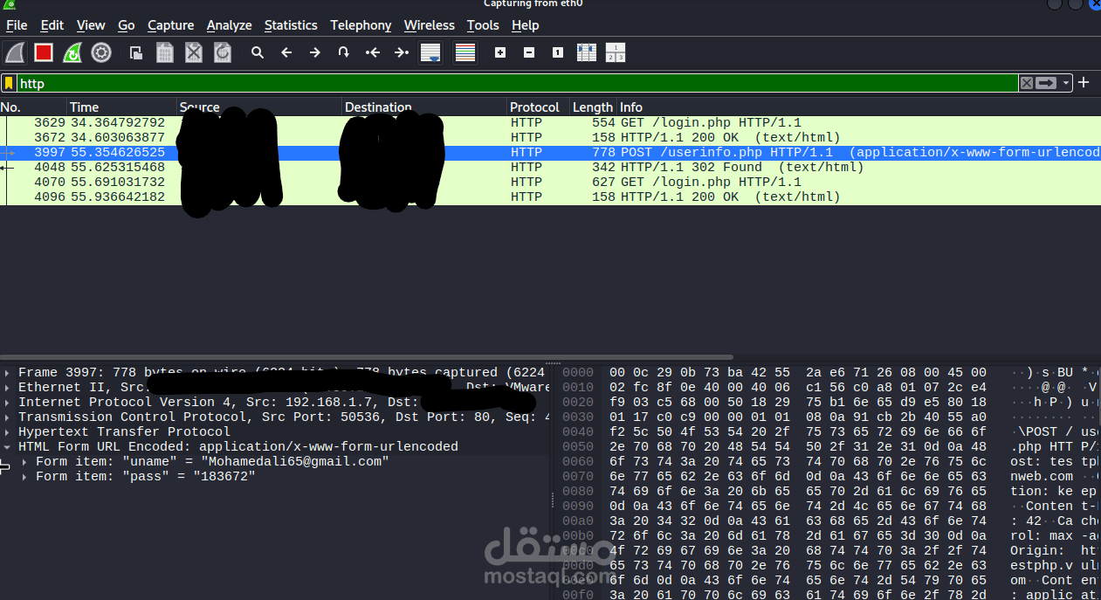This screenshot has width=1101, height=600.
Task: Stop capture with the red square icon
Action: tap(44, 53)
